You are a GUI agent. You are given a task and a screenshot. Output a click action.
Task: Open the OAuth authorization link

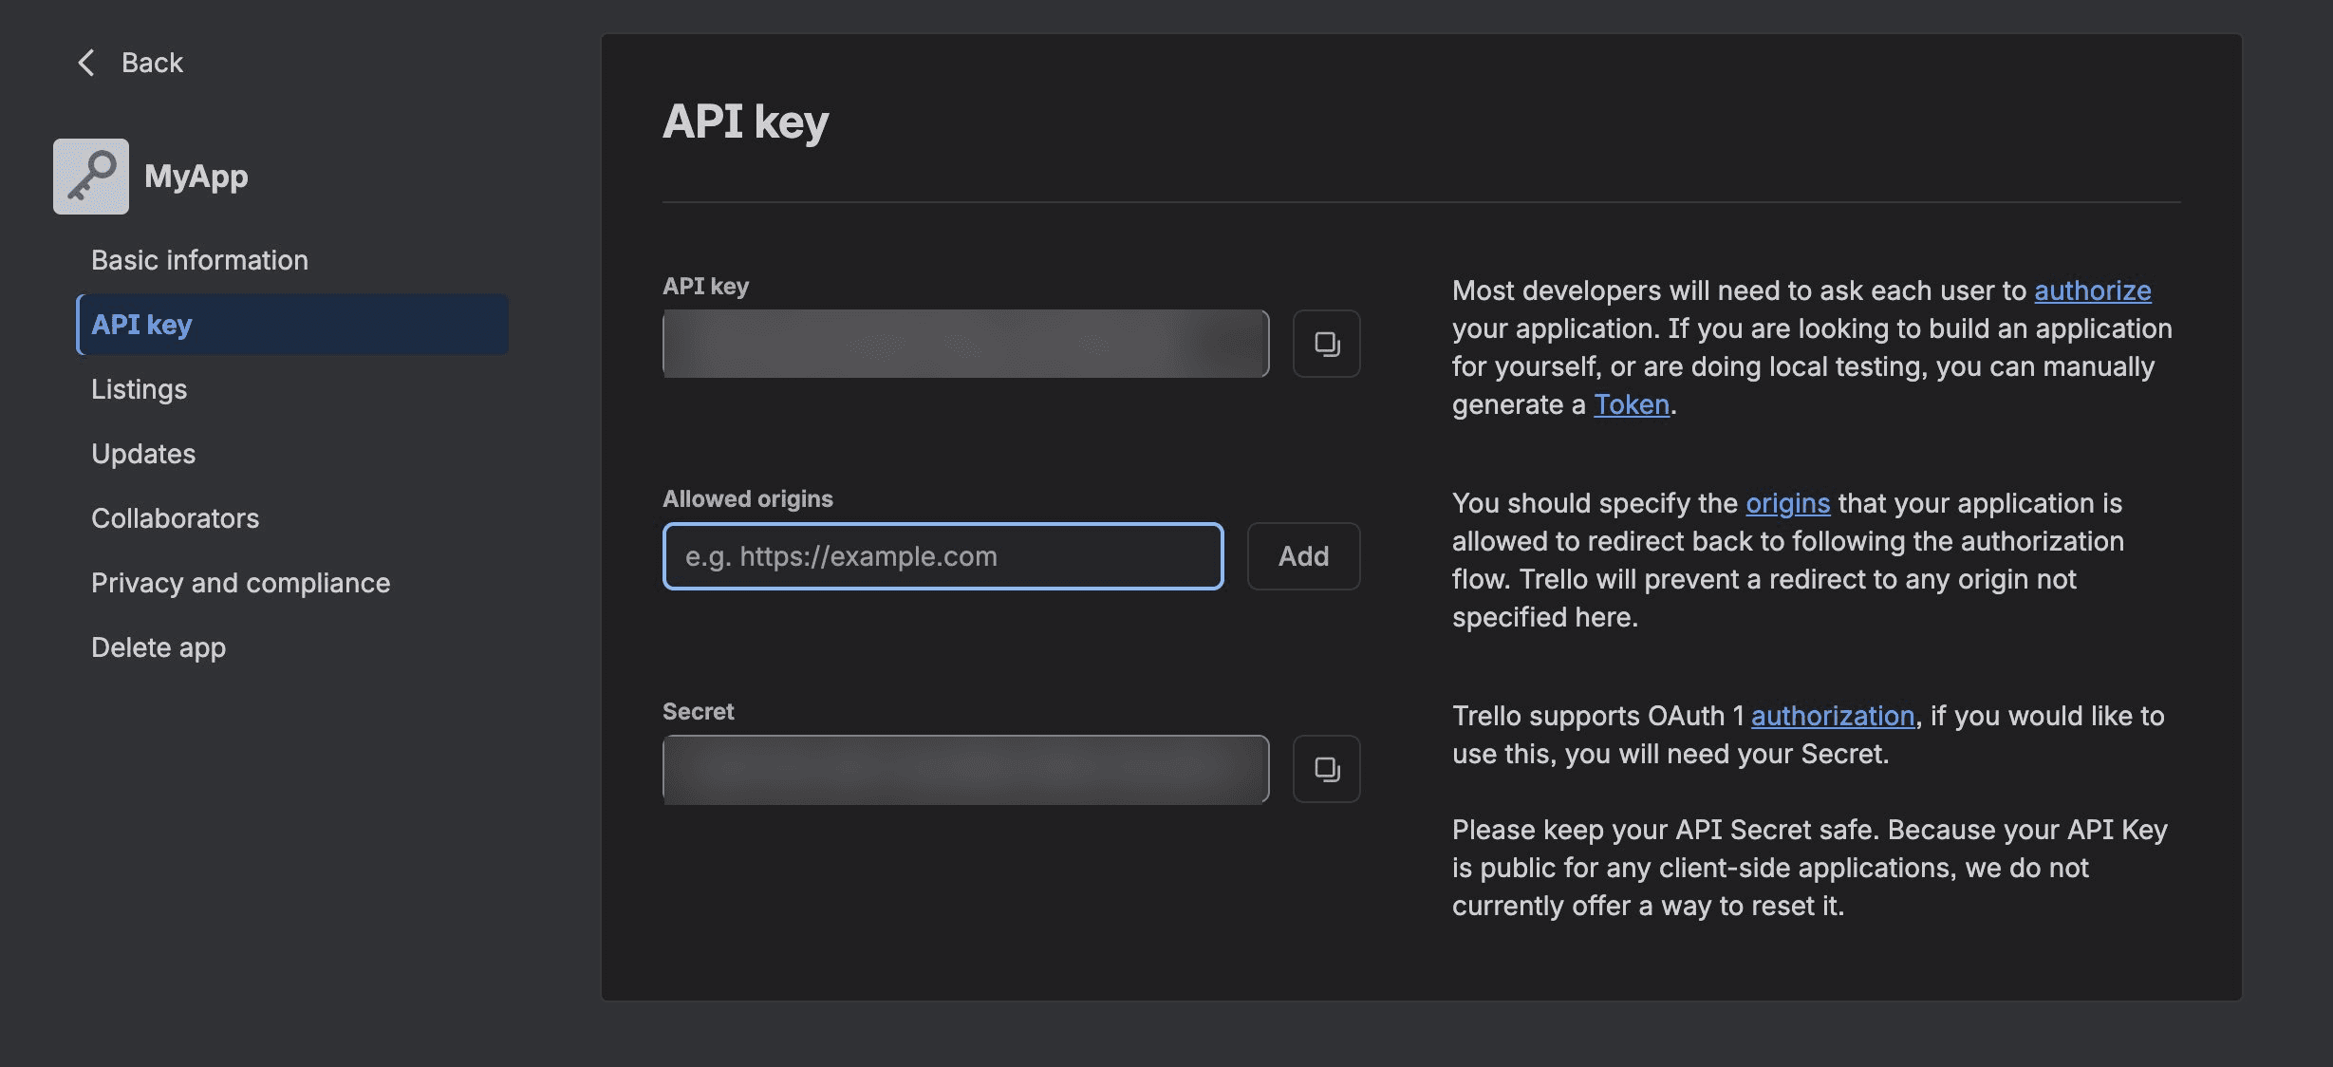pyautogui.click(x=1832, y=716)
